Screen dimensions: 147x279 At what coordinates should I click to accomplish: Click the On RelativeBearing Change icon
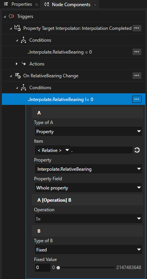point(18,76)
